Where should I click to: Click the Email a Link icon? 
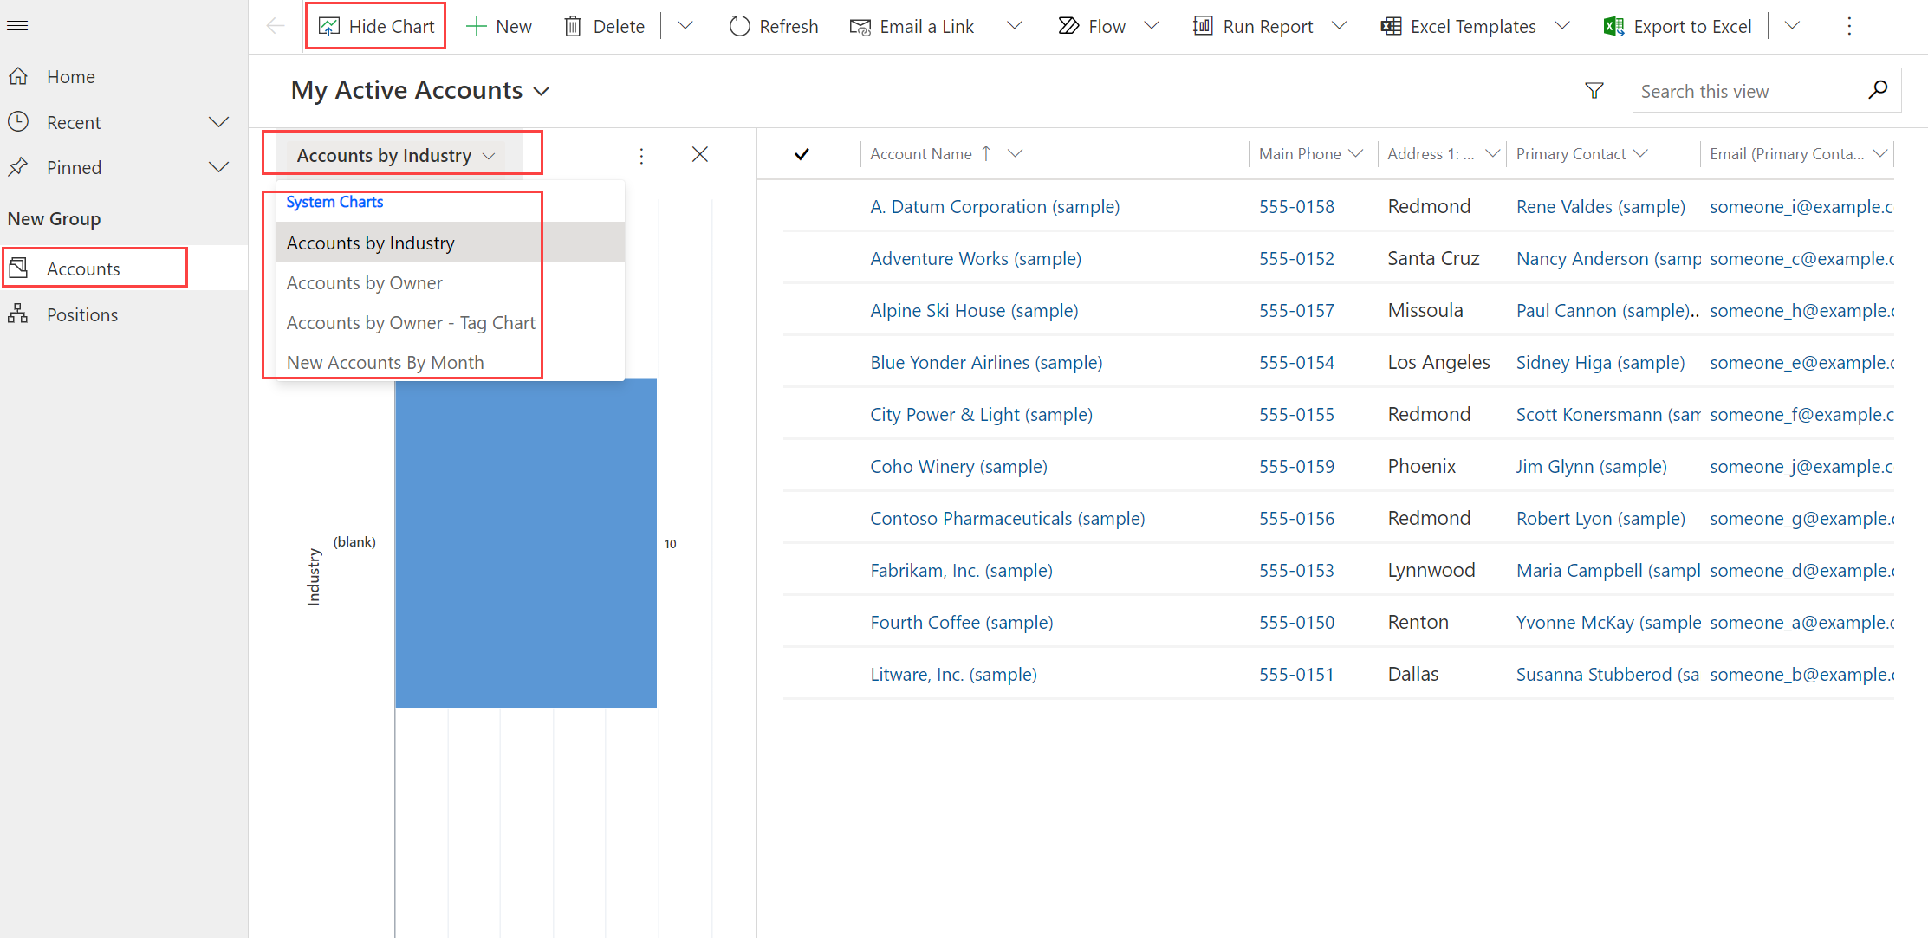pyautogui.click(x=860, y=26)
